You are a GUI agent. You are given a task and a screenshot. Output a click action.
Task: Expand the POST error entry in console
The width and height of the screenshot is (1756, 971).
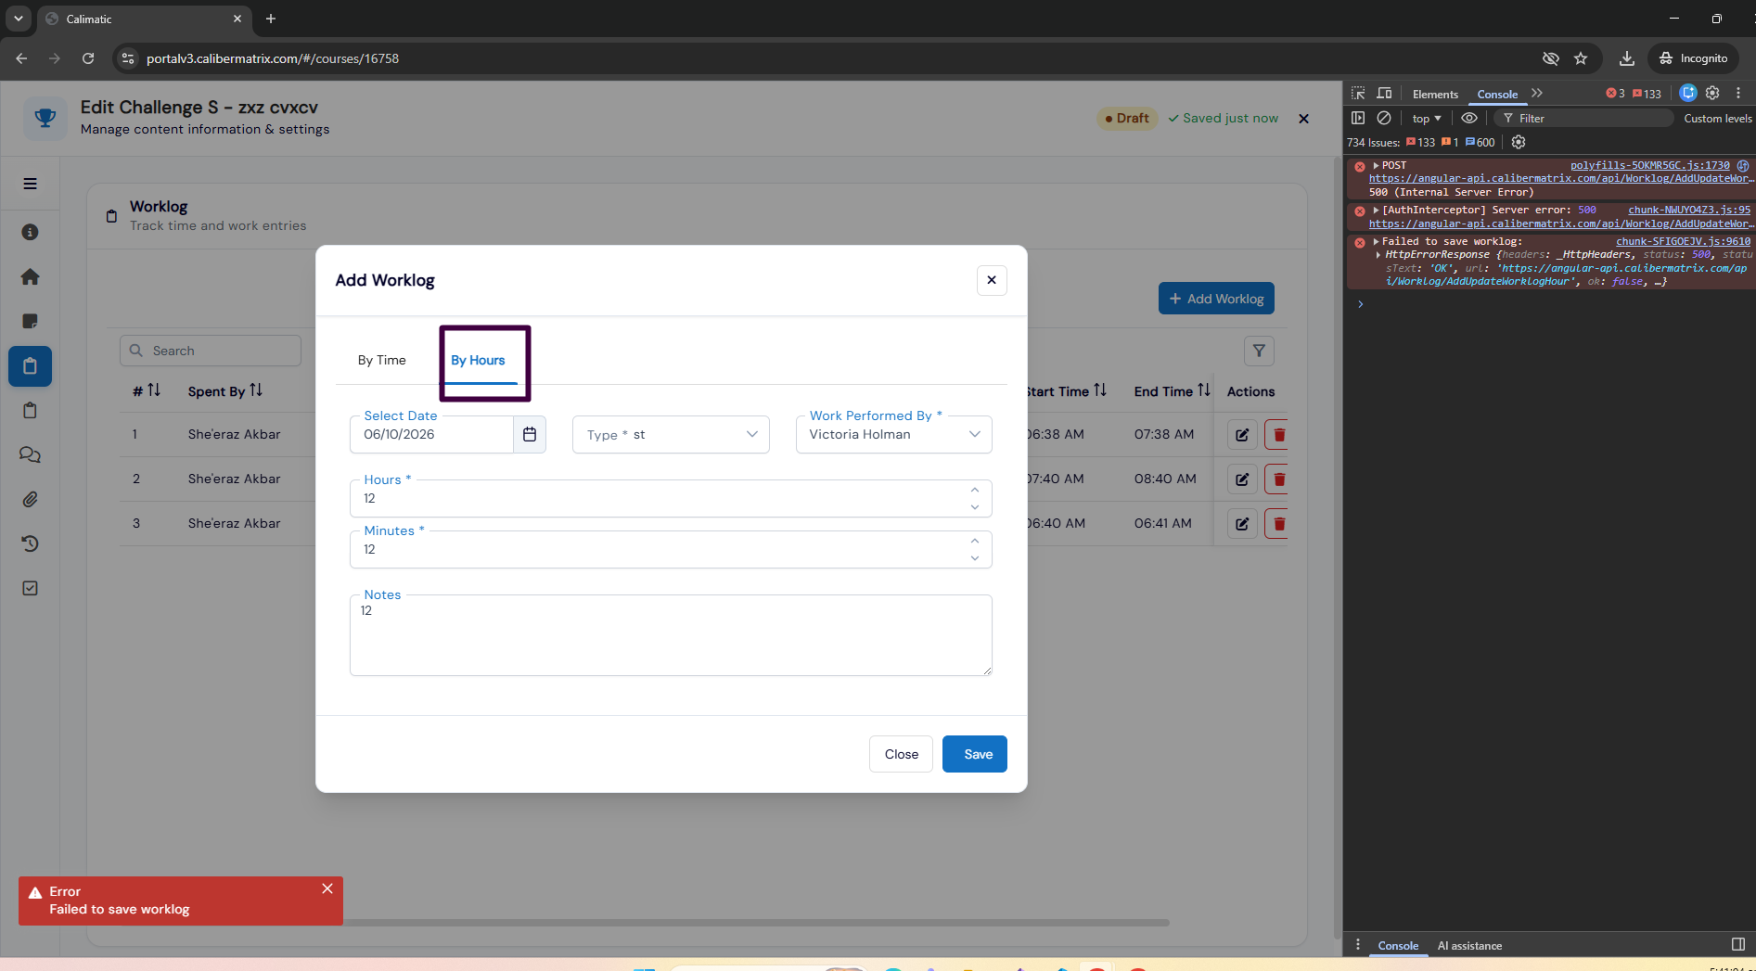point(1376,166)
